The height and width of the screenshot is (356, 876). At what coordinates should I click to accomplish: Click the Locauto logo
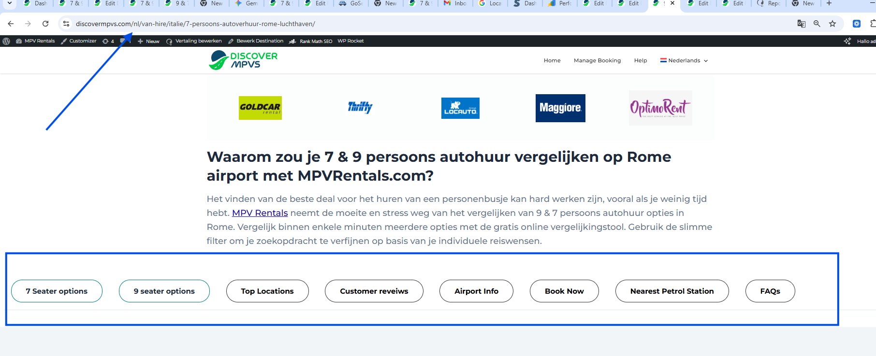(460, 108)
